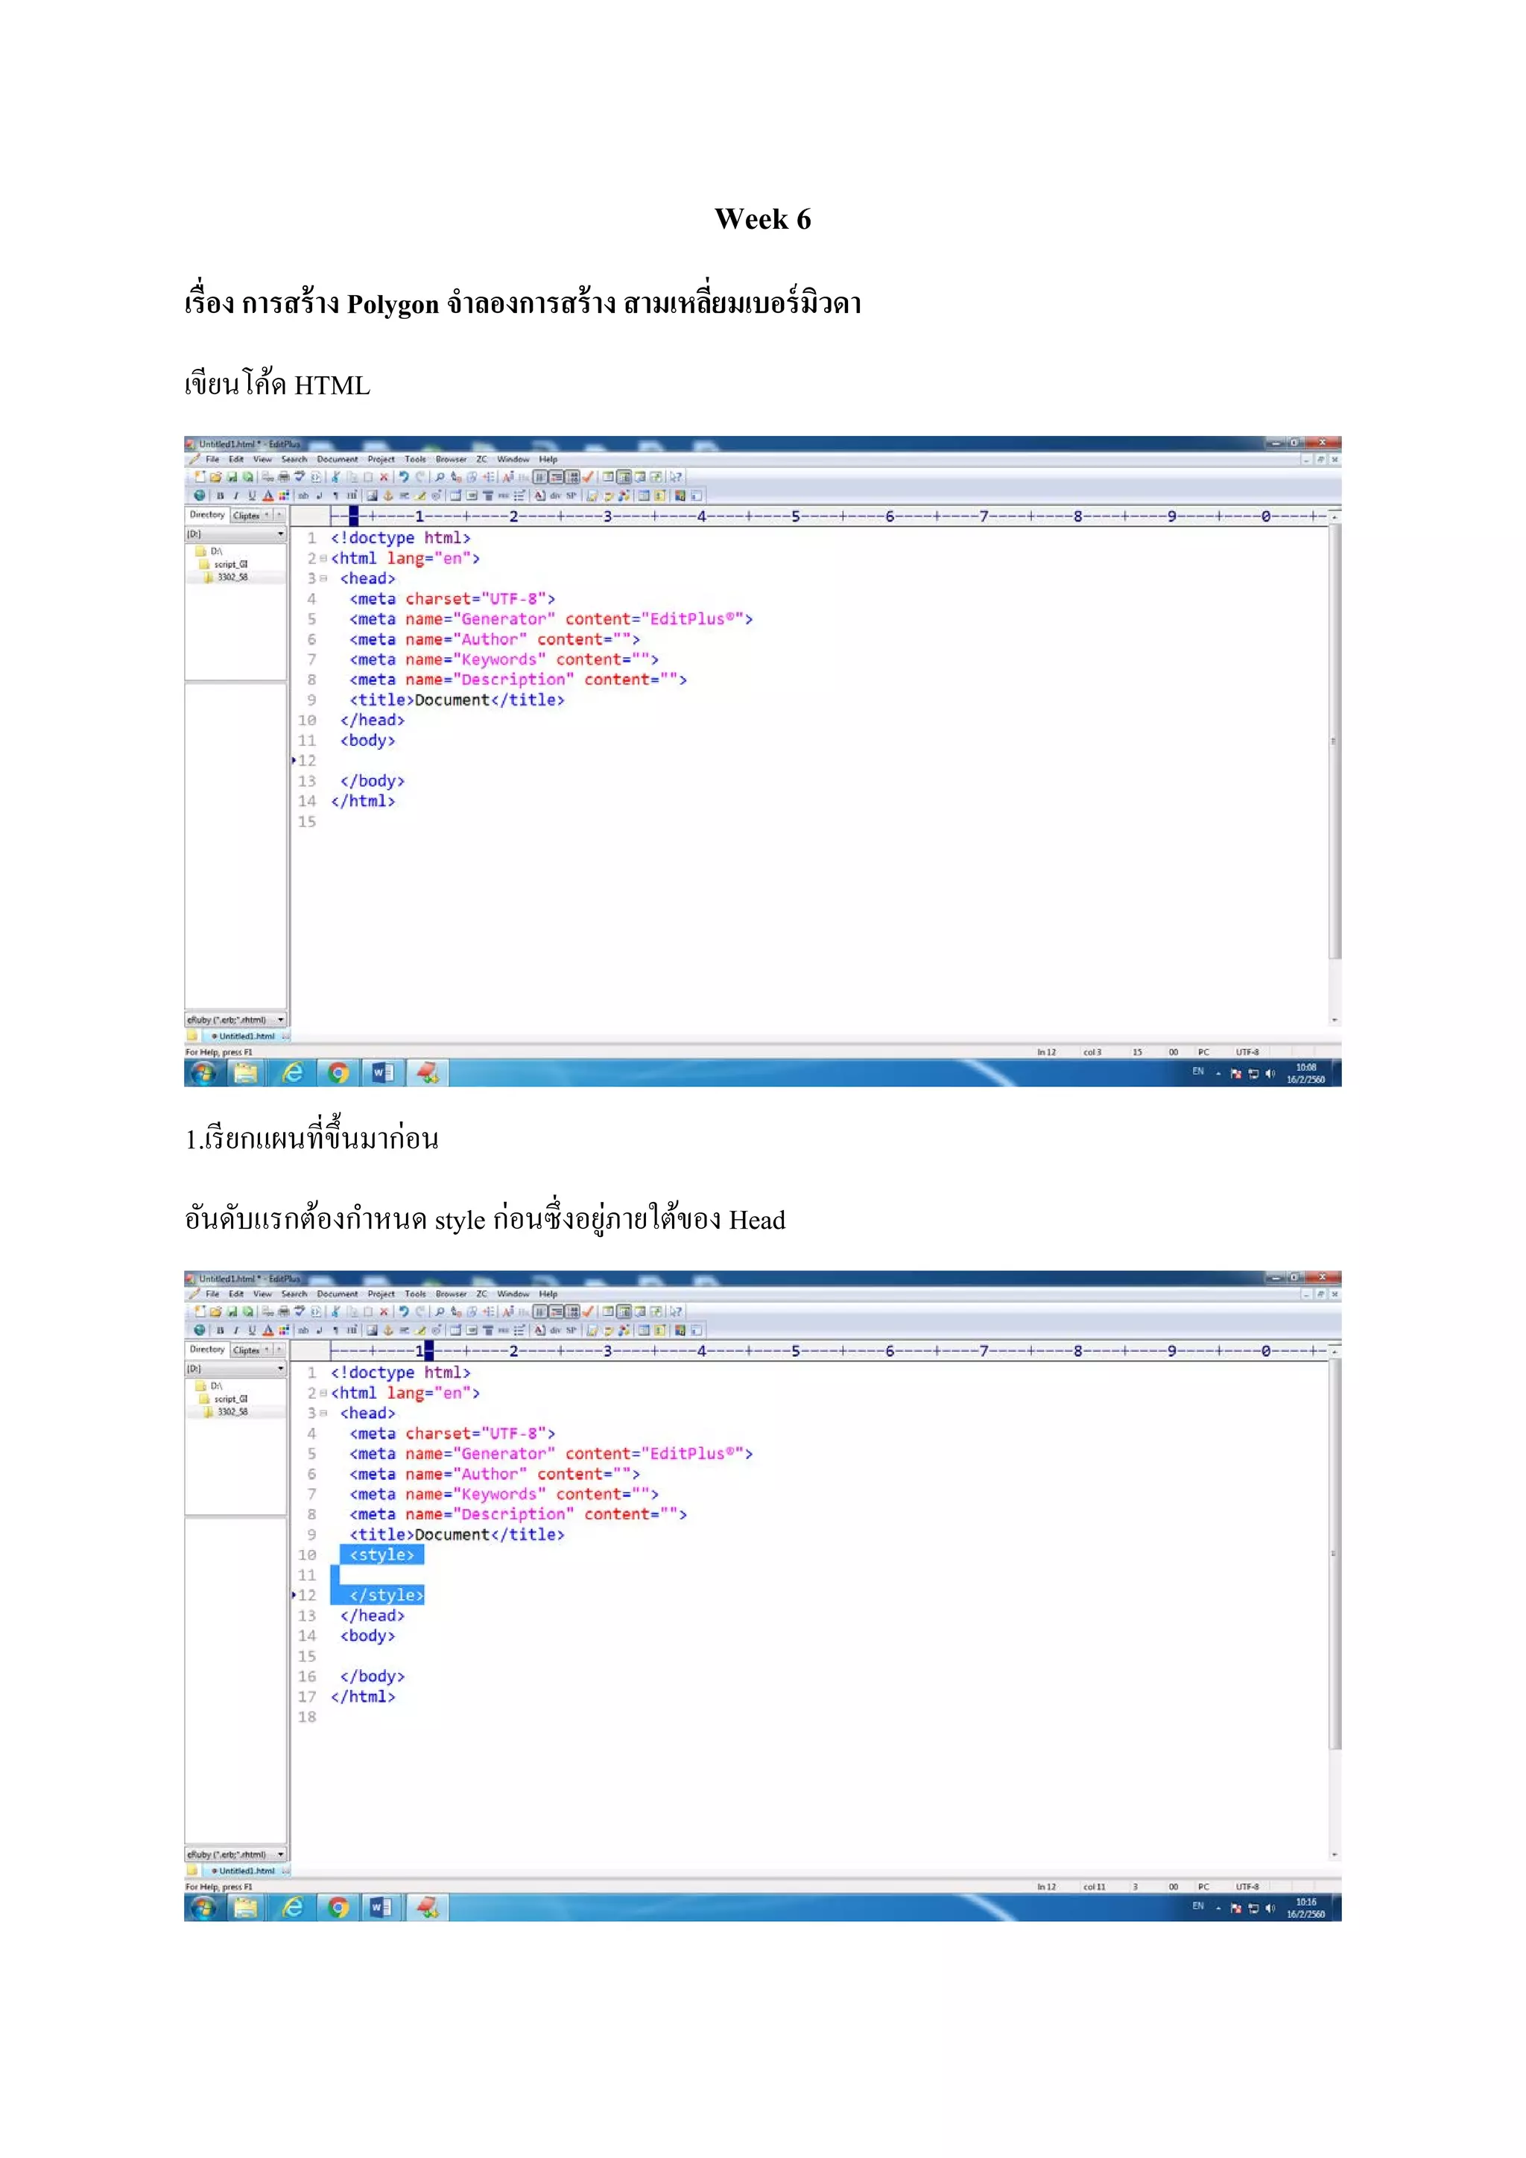Click EN language indicator in style-tag screenshot taskbar
The image size is (1526, 2158).
(x=1198, y=1906)
